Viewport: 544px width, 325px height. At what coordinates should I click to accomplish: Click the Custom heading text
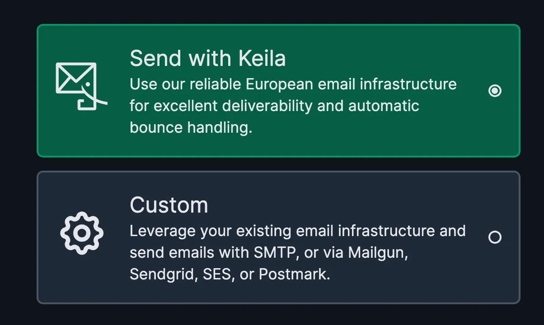(x=169, y=204)
